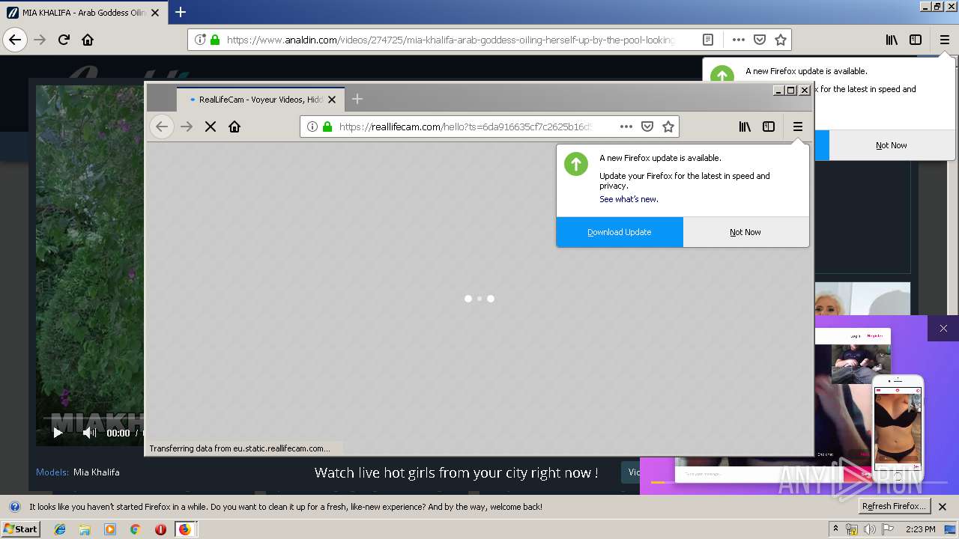The image size is (959, 539).
Task: Launch Internet Explorer from taskbar
Action: pyautogui.click(x=60, y=529)
